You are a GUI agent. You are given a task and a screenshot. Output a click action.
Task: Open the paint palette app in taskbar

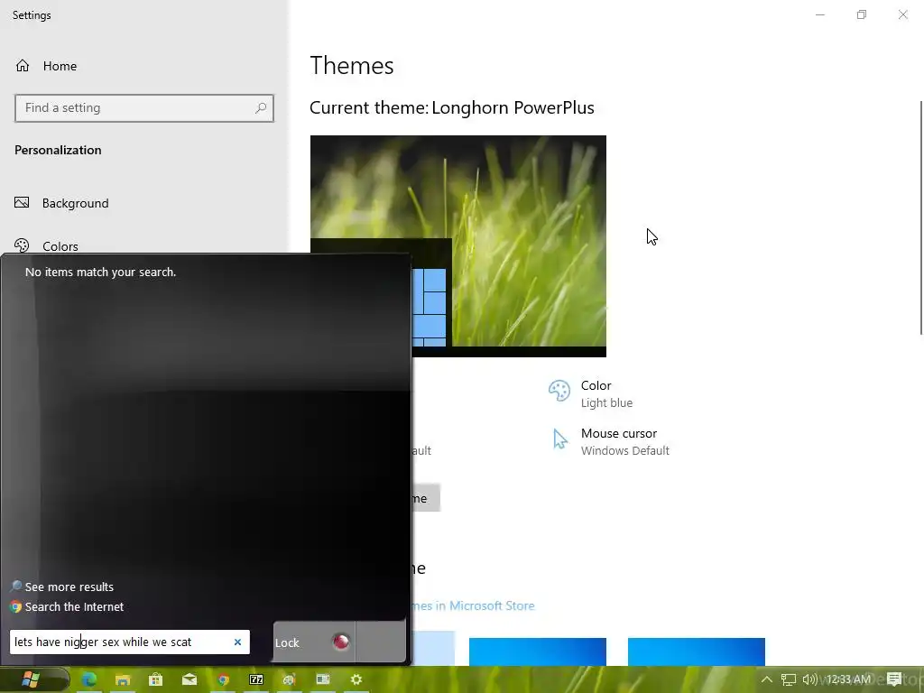[289, 679]
